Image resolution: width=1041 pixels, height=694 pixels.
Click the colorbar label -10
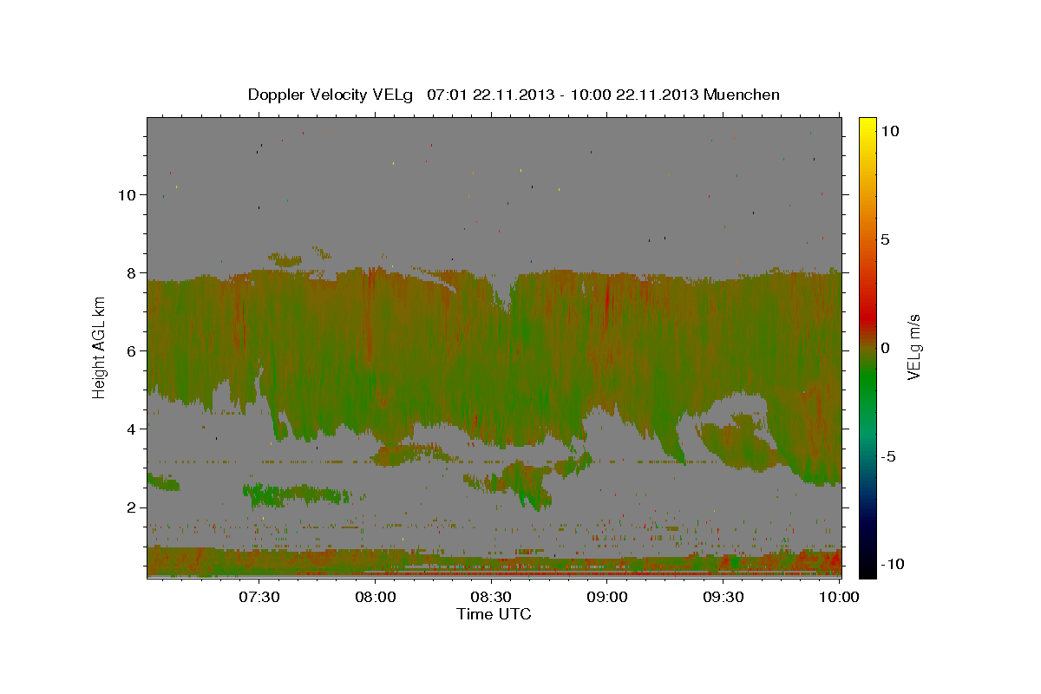pyautogui.click(x=891, y=564)
